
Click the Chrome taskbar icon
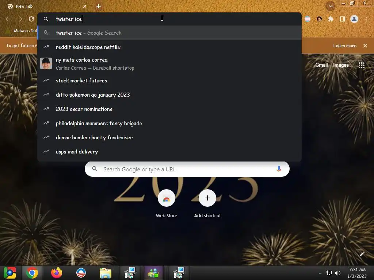[32, 273]
